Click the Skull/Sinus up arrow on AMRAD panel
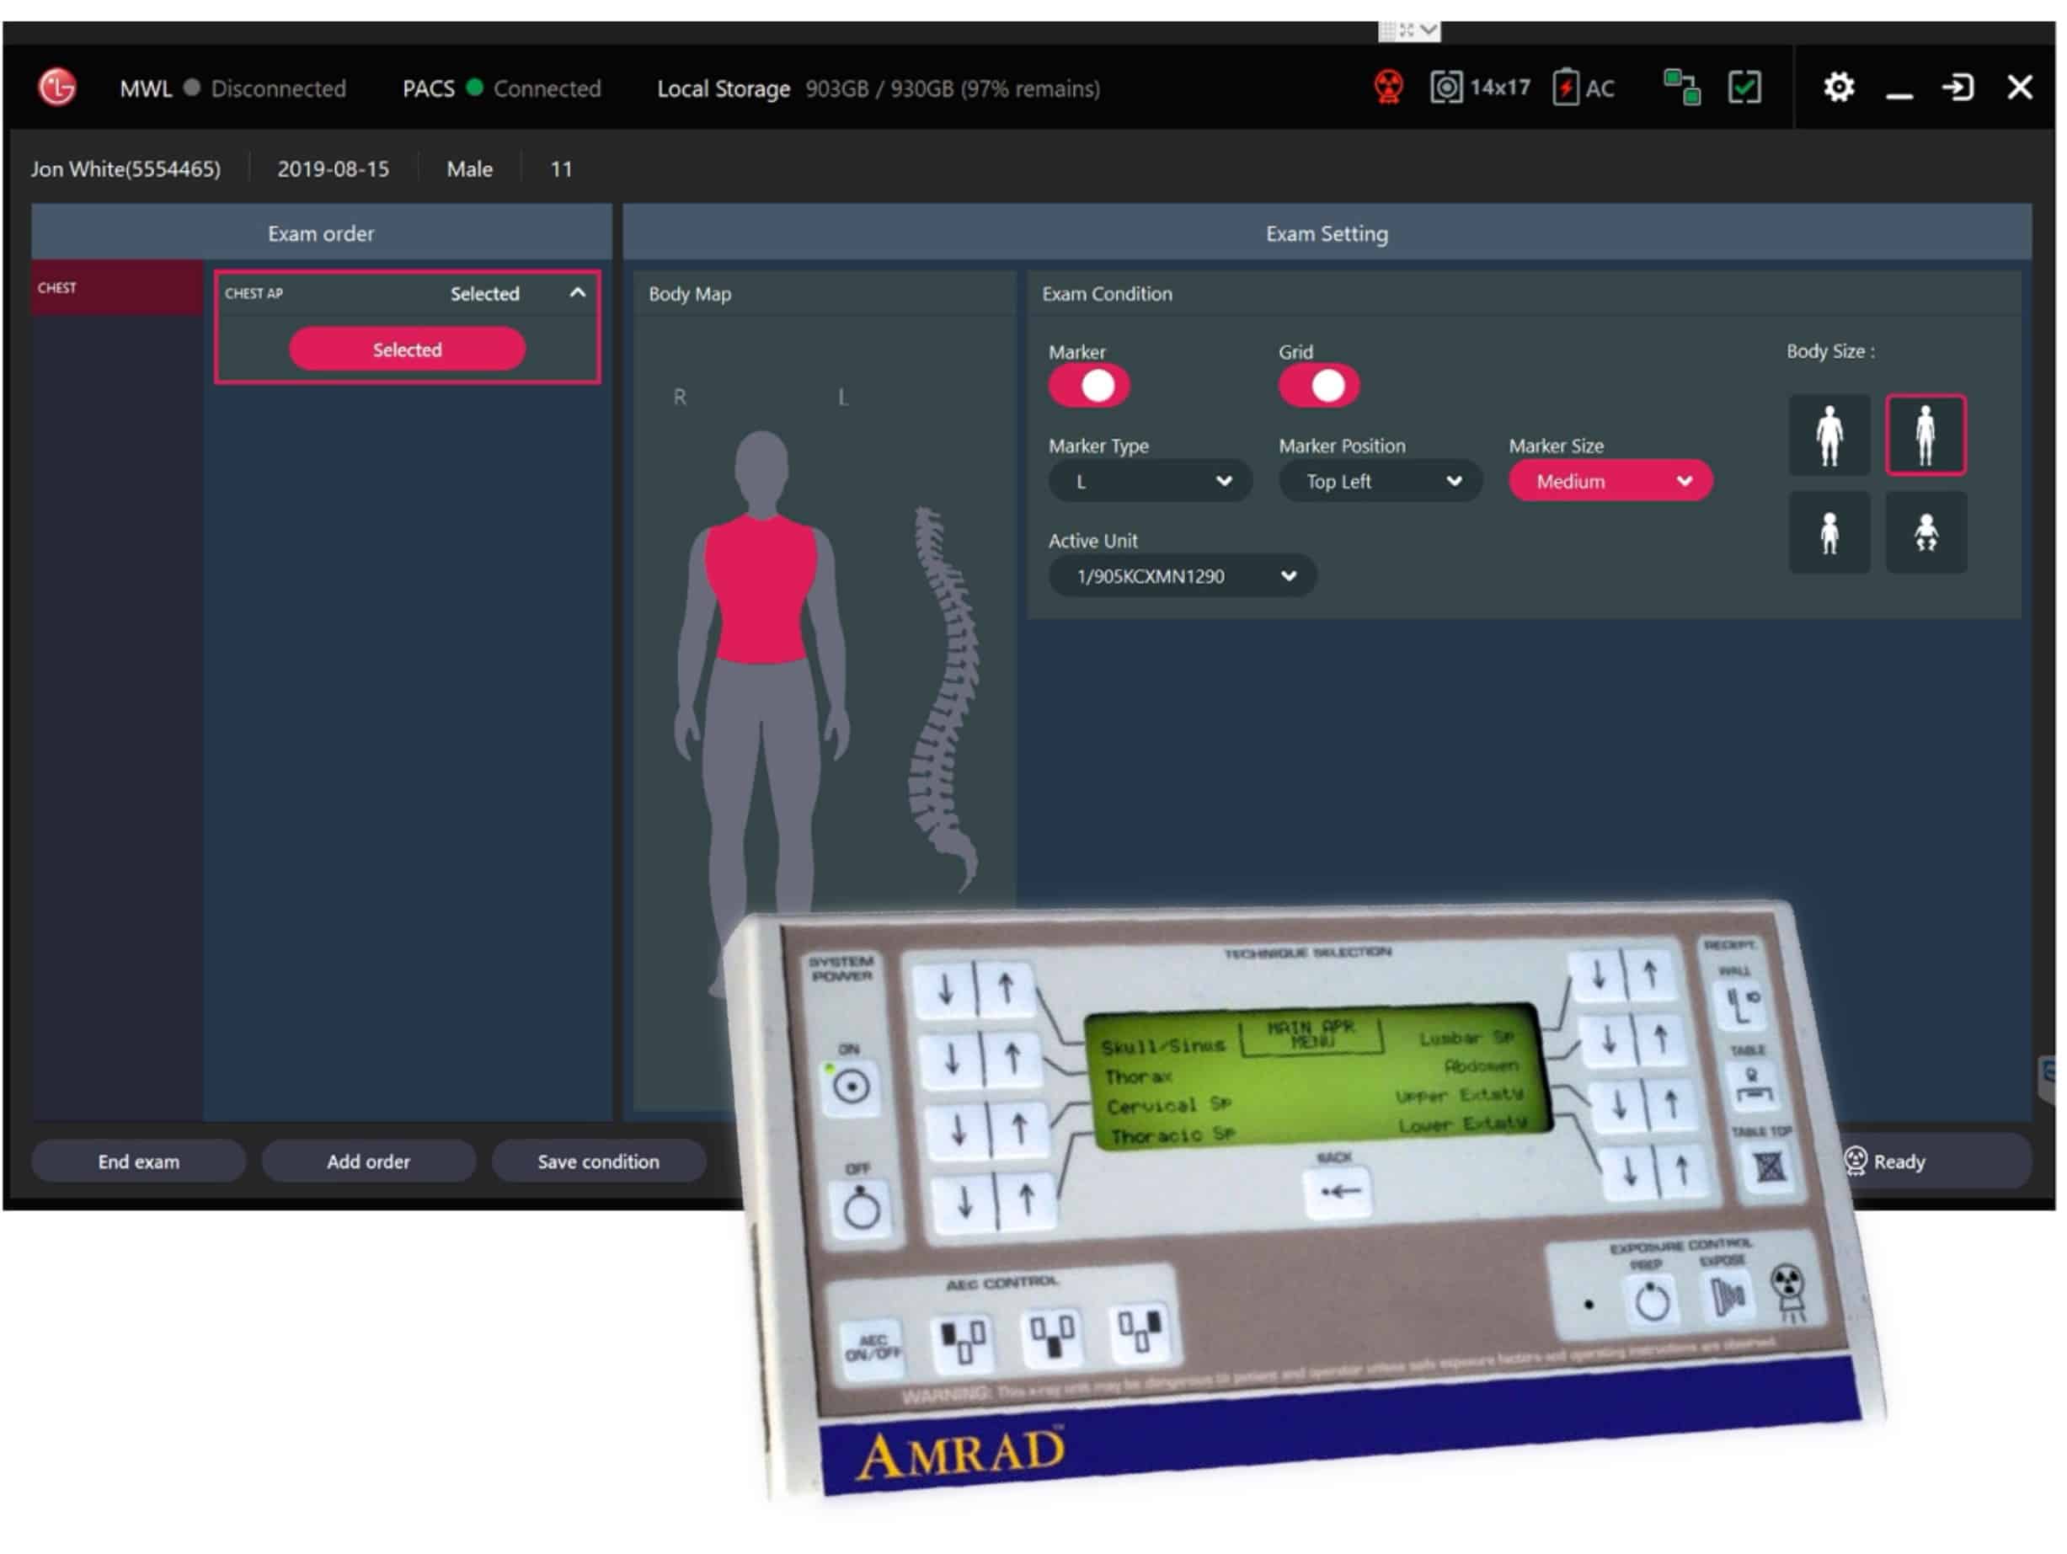The height and width of the screenshot is (1554, 2067). [1006, 989]
